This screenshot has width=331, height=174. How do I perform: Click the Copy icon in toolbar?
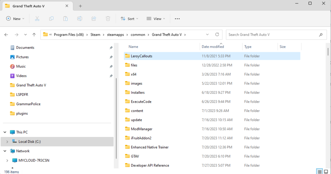51,19
